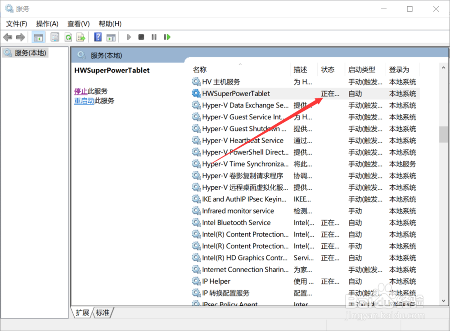Click the gear icon of IKE and AuthIP row

point(196,199)
